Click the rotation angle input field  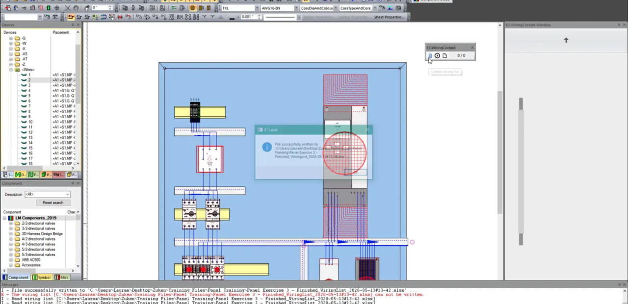tap(100, 8)
